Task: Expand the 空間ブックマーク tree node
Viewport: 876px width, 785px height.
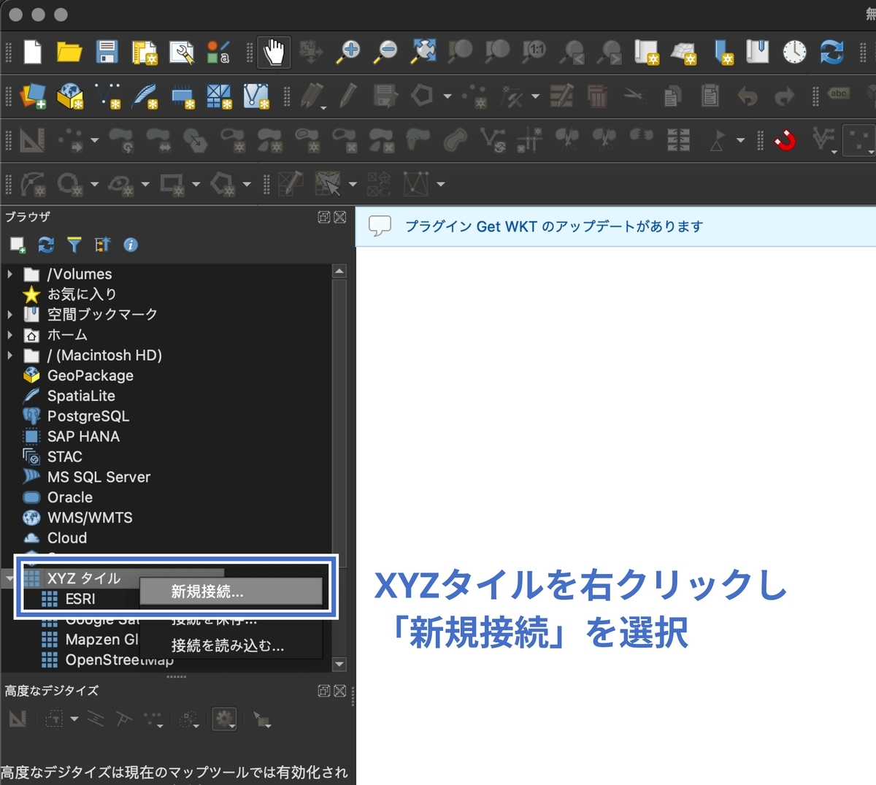Action: [x=9, y=315]
